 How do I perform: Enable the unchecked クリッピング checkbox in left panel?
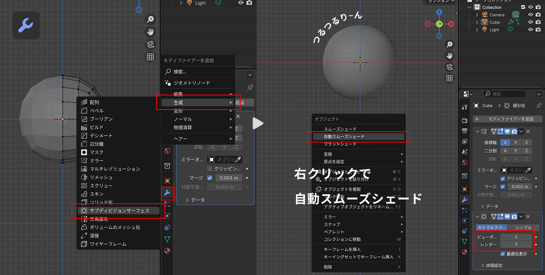pyautogui.click(x=210, y=169)
